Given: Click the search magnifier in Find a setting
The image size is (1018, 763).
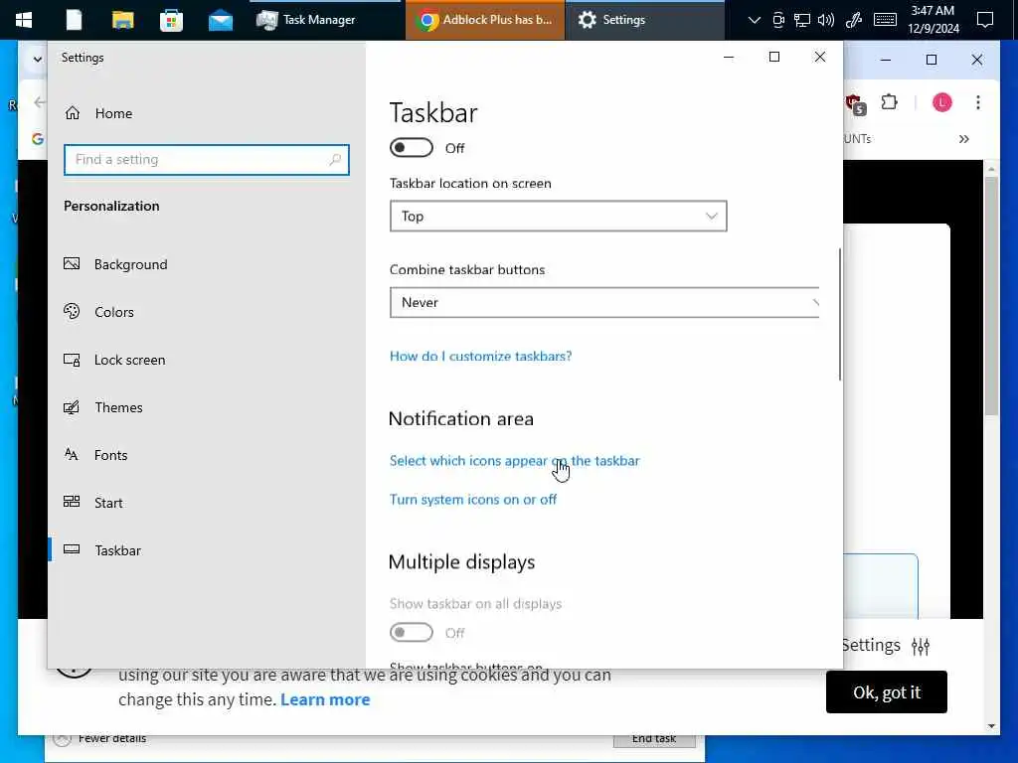Looking at the screenshot, I should (335, 160).
